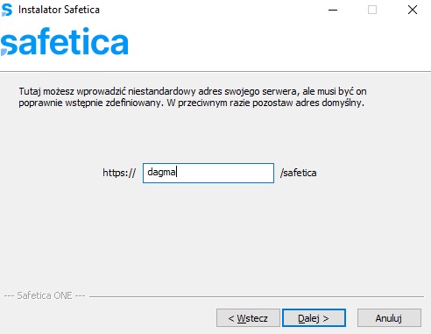Close the Instalator Safetica window
Screen dimensions: 431x334
(x=413, y=10)
